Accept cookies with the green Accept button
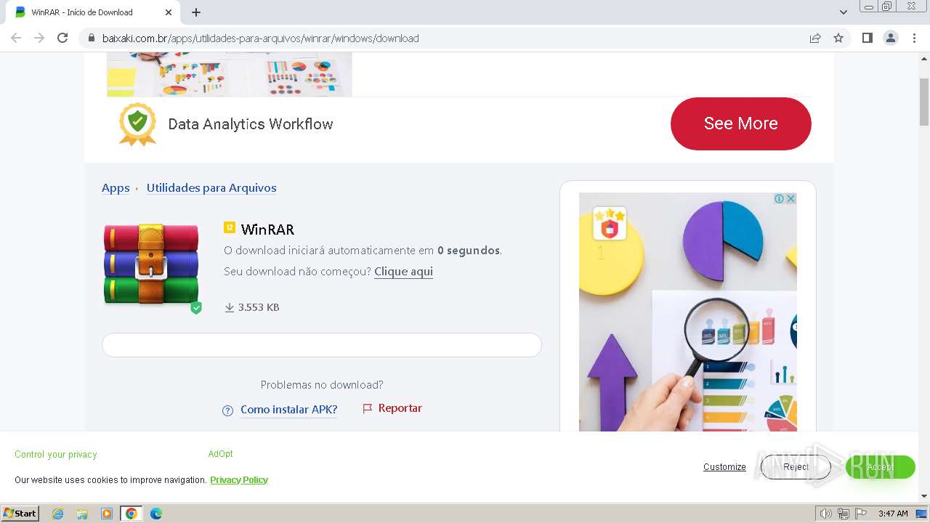Viewport: 930px width, 523px height. coord(880,467)
